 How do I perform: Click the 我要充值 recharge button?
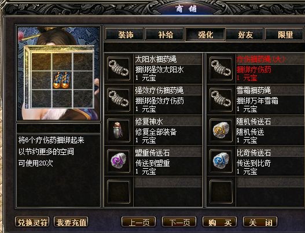point(71,222)
